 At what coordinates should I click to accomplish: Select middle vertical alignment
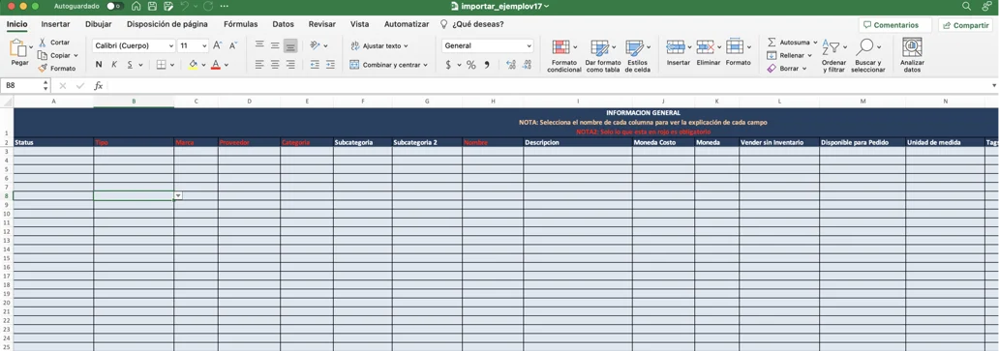point(275,45)
